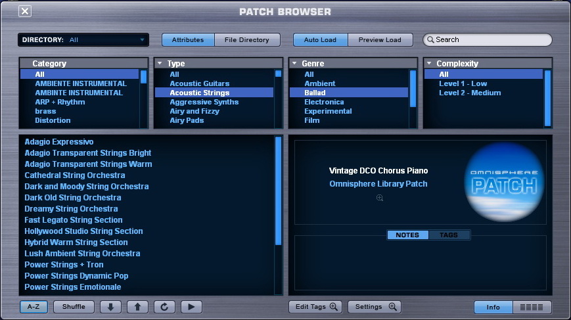Switch to Attributes view
The height and width of the screenshot is (320, 571).
(x=188, y=39)
